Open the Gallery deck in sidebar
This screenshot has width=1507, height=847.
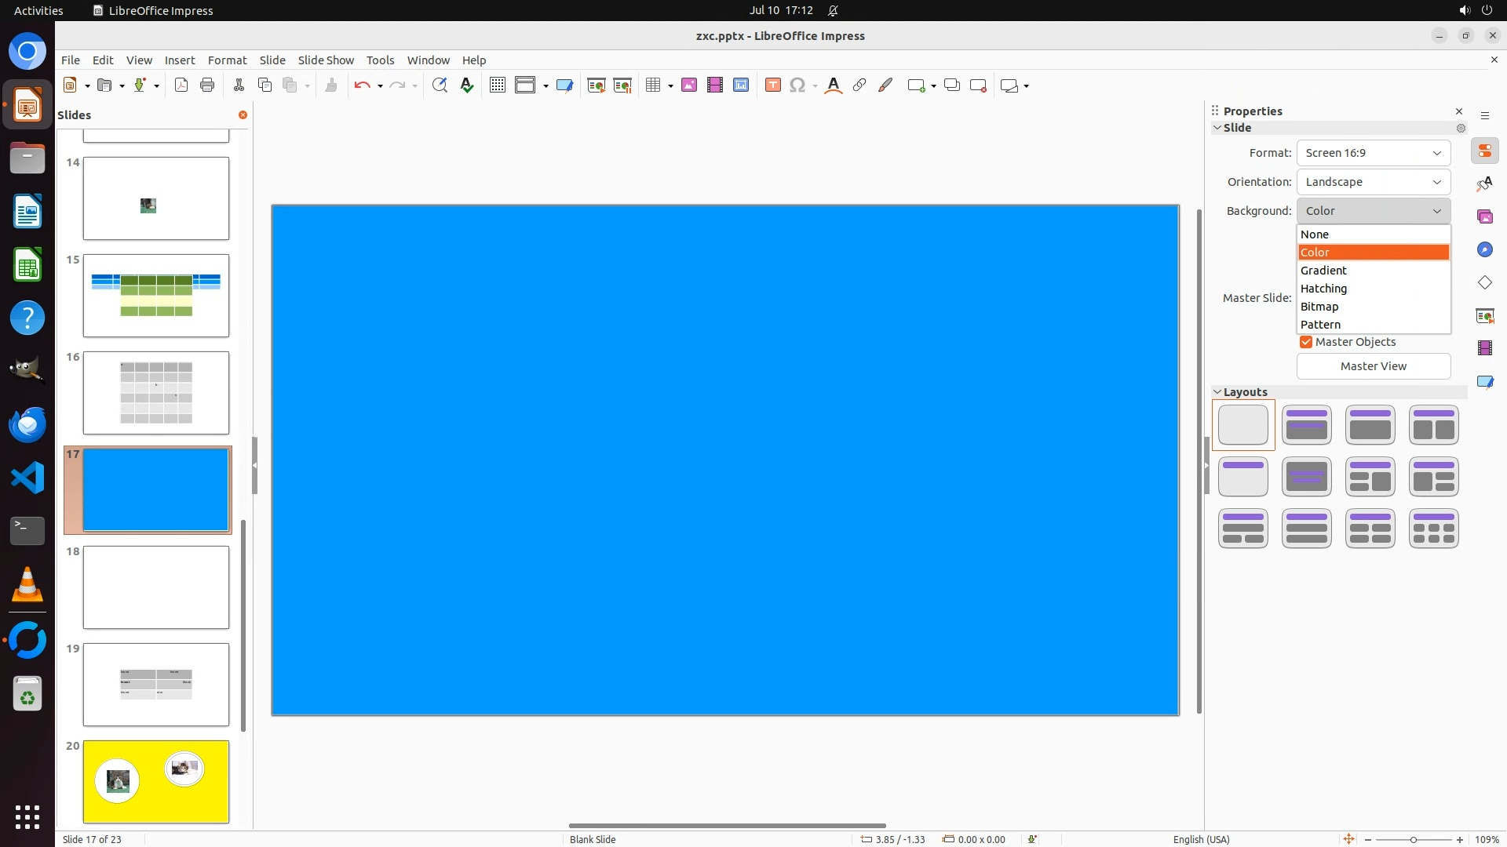click(1484, 216)
